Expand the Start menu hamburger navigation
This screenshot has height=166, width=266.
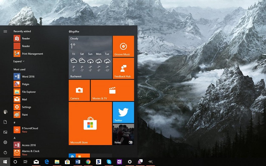[x=5, y=31]
